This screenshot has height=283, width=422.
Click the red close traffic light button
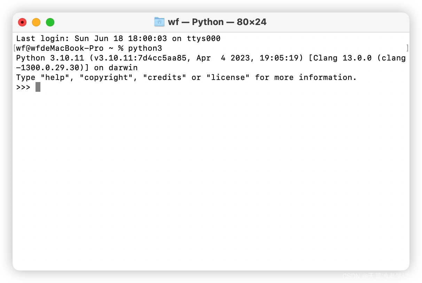[22, 22]
